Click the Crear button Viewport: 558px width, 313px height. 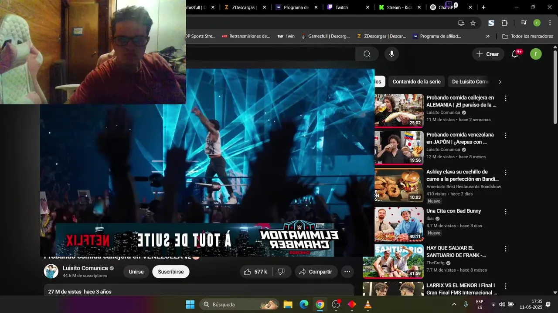488,54
